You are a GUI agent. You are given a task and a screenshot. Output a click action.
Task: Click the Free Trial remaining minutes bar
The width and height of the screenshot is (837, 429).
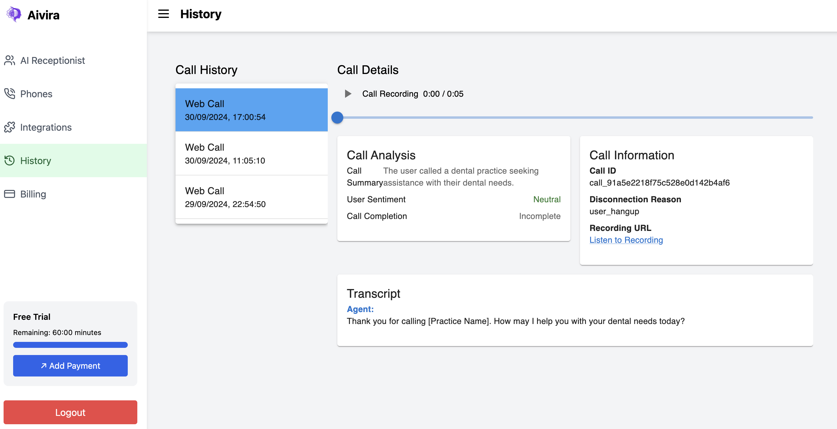tap(70, 345)
